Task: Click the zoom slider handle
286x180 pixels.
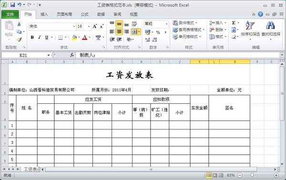Action: click(252, 175)
